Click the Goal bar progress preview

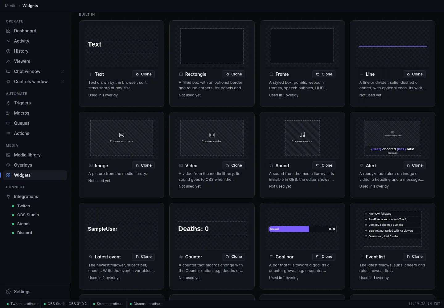point(302,229)
